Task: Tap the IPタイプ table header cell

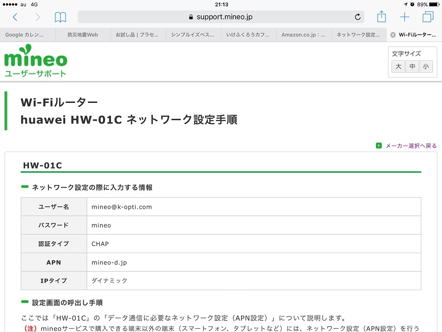Action: pos(54,281)
